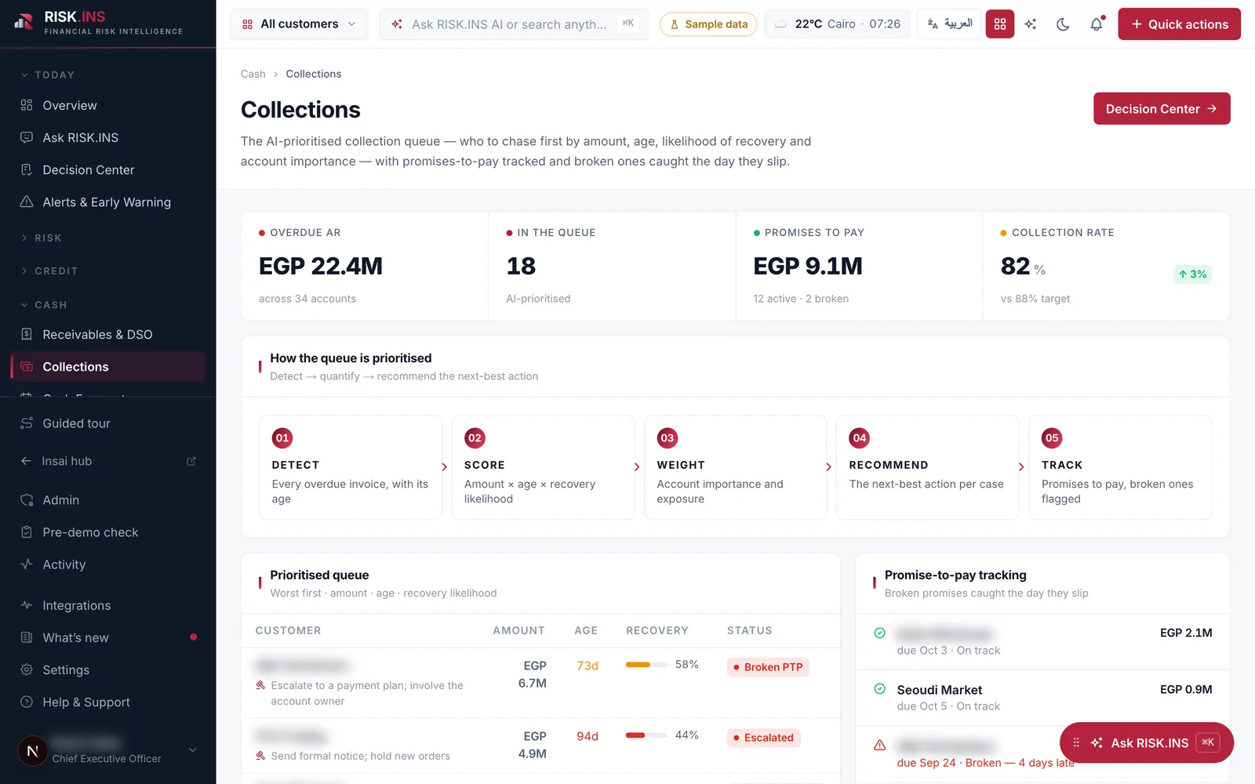Screen dimensions: 1255x784
Task: Click Receivables & DSO icon in sidebar
Action: pyautogui.click(x=27, y=334)
